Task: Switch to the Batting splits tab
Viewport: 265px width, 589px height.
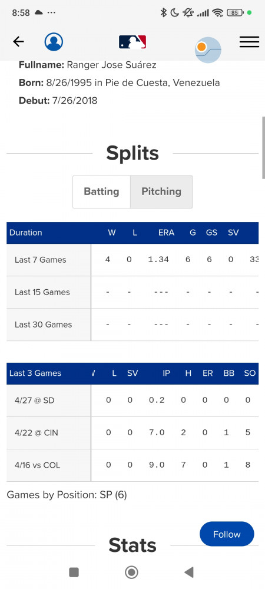Action: (101, 191)
